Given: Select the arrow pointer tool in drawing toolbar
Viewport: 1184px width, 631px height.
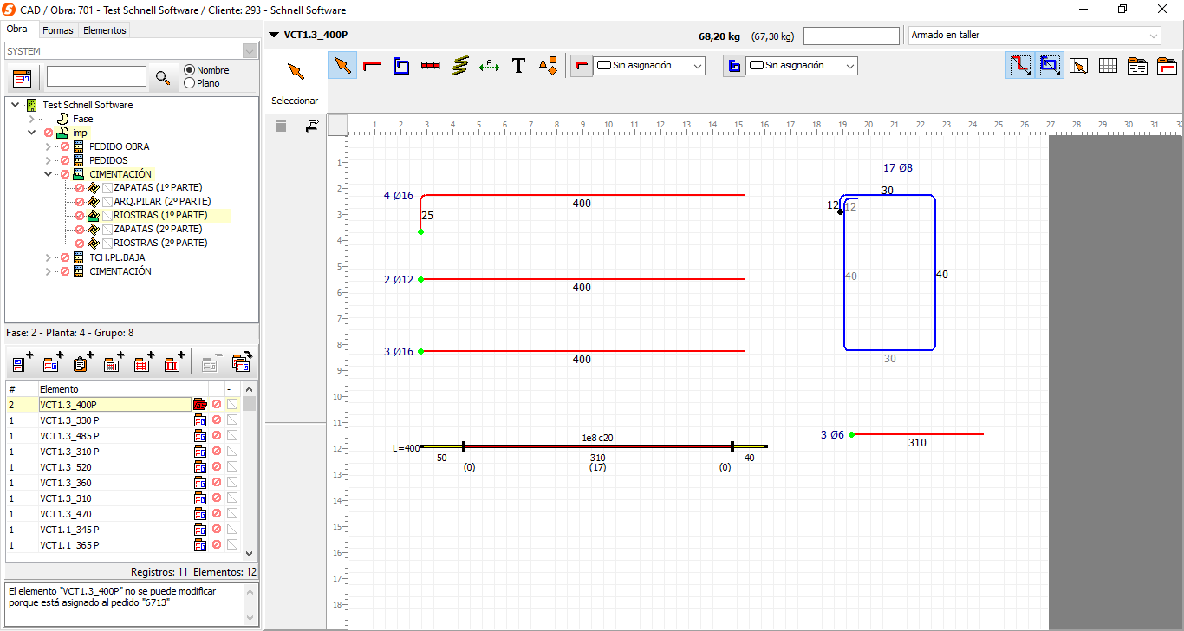Looking at the screenshot, I should (x=343, y=65).
